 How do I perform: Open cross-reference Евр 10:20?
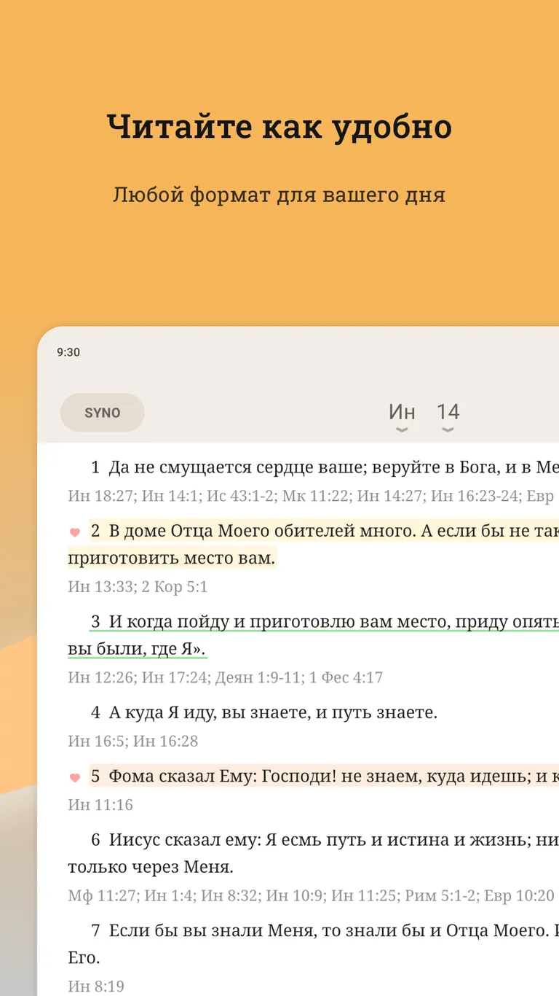[520, 895]
